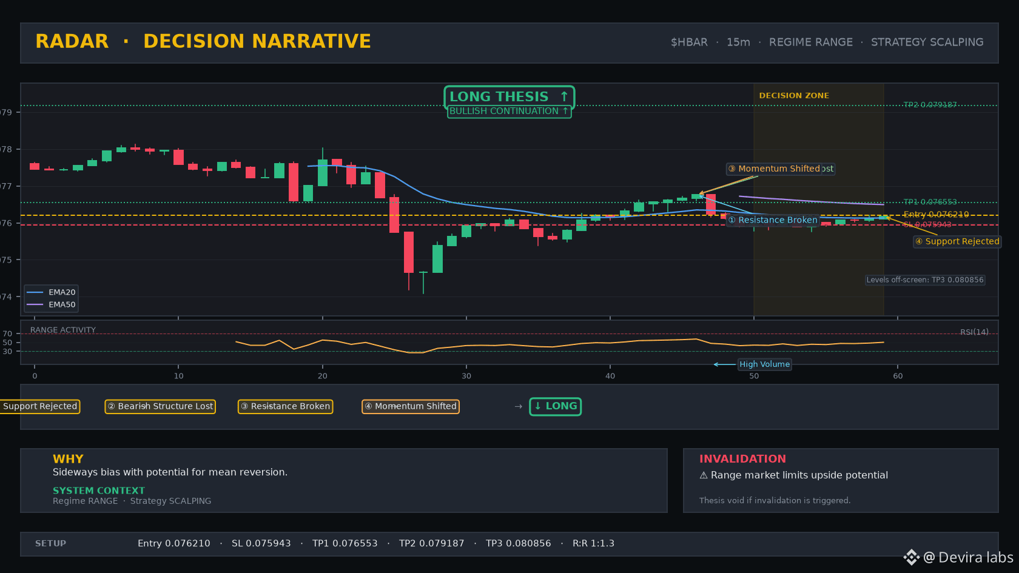Select the Momentum Shifted chip in the signal row
This screenshot has height=573, width=1019.
411,406
